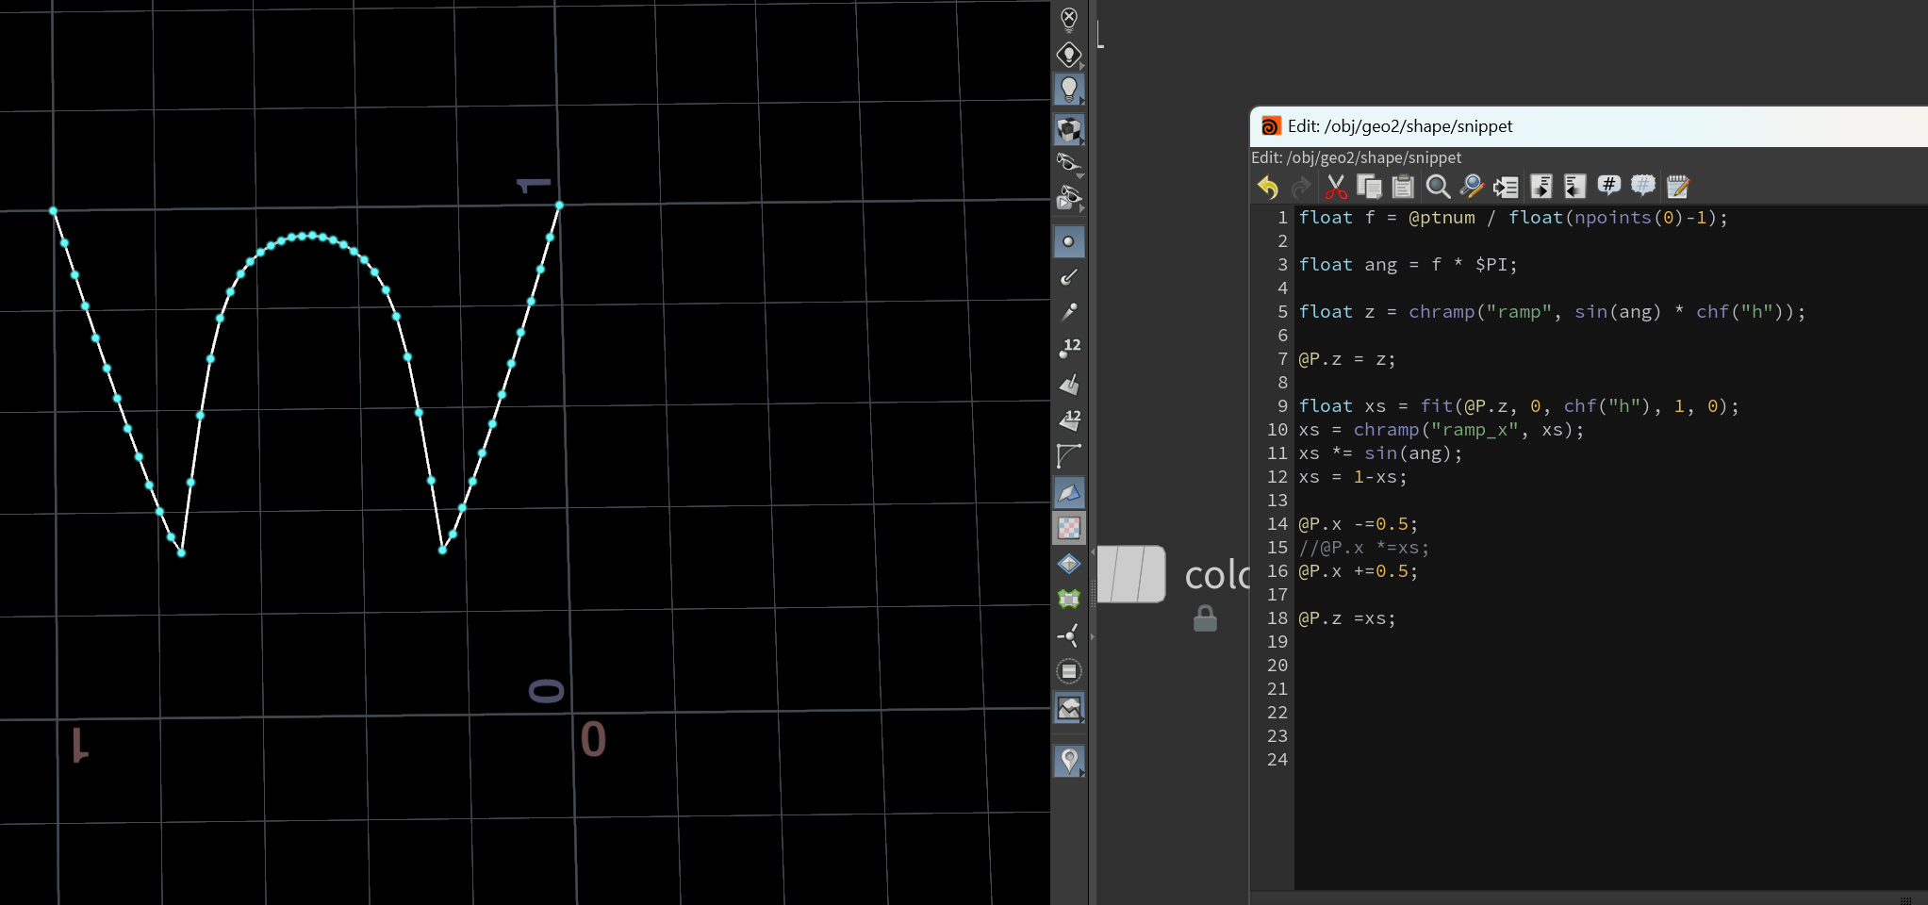Open Find with the magnifying glass icon
Viewport: 1928px width, 905px height.
pyautogui.click(x=1438, y=187)
